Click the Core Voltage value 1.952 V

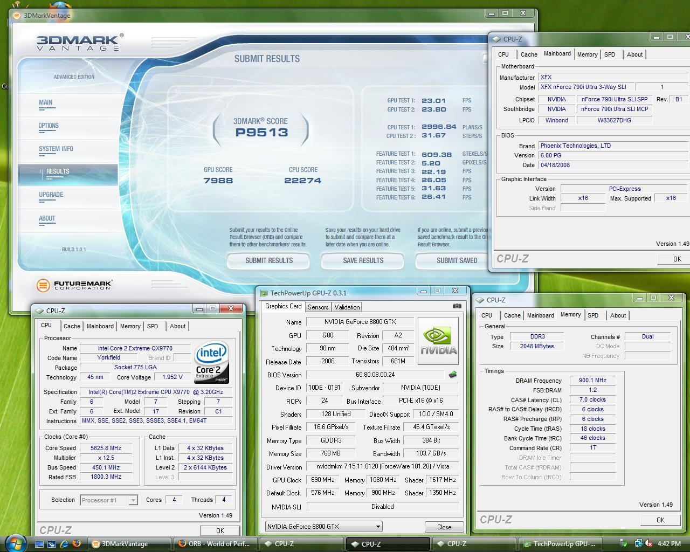(171, 377)
